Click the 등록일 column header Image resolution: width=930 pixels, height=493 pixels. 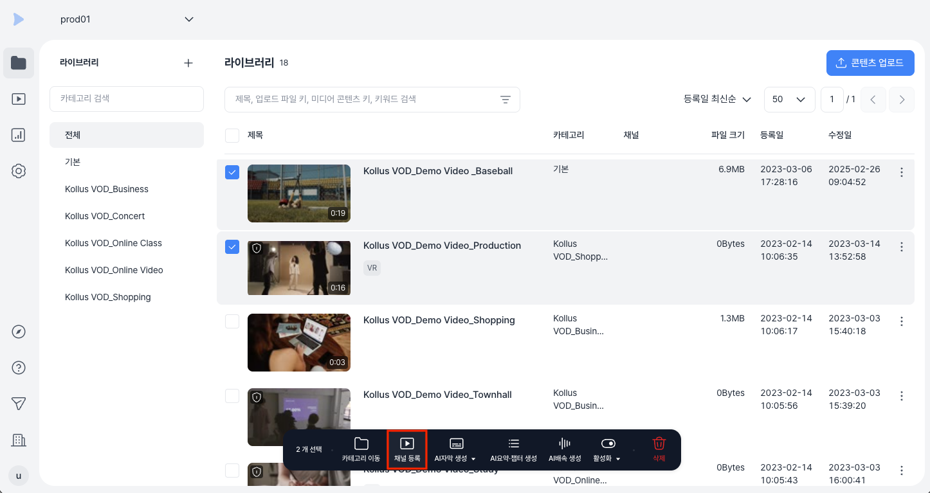click(772, 135)
